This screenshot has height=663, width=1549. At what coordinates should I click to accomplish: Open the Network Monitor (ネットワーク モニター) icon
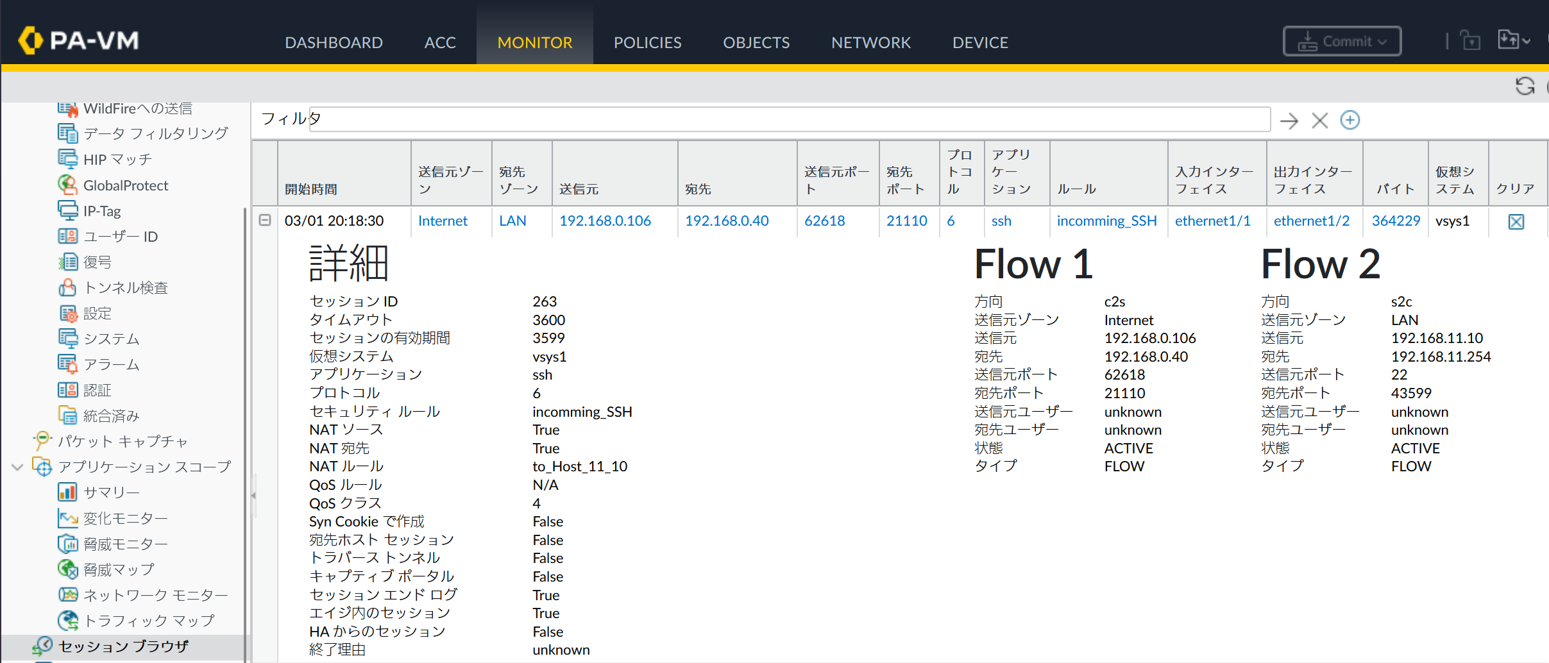pyautogui.click(x=67, y=595)
